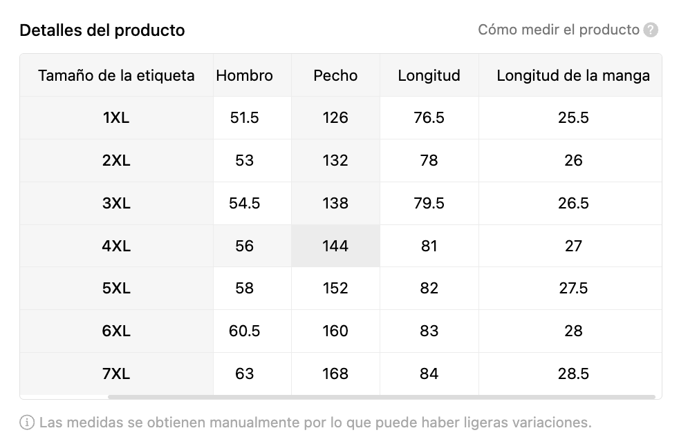Click the horizontal scrollbar under the table
The image size is (679, 446).
tap(382, 397)
